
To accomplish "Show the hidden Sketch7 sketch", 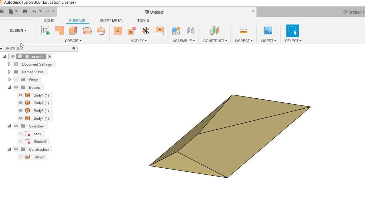I will [x=21, y=142].
